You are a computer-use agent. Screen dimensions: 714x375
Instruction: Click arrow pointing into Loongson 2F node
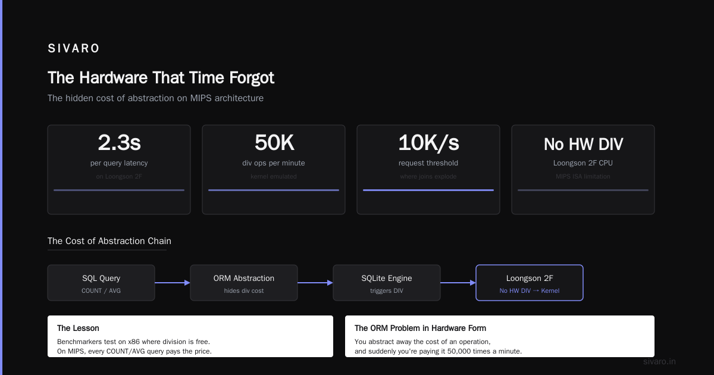coord(458,283)
